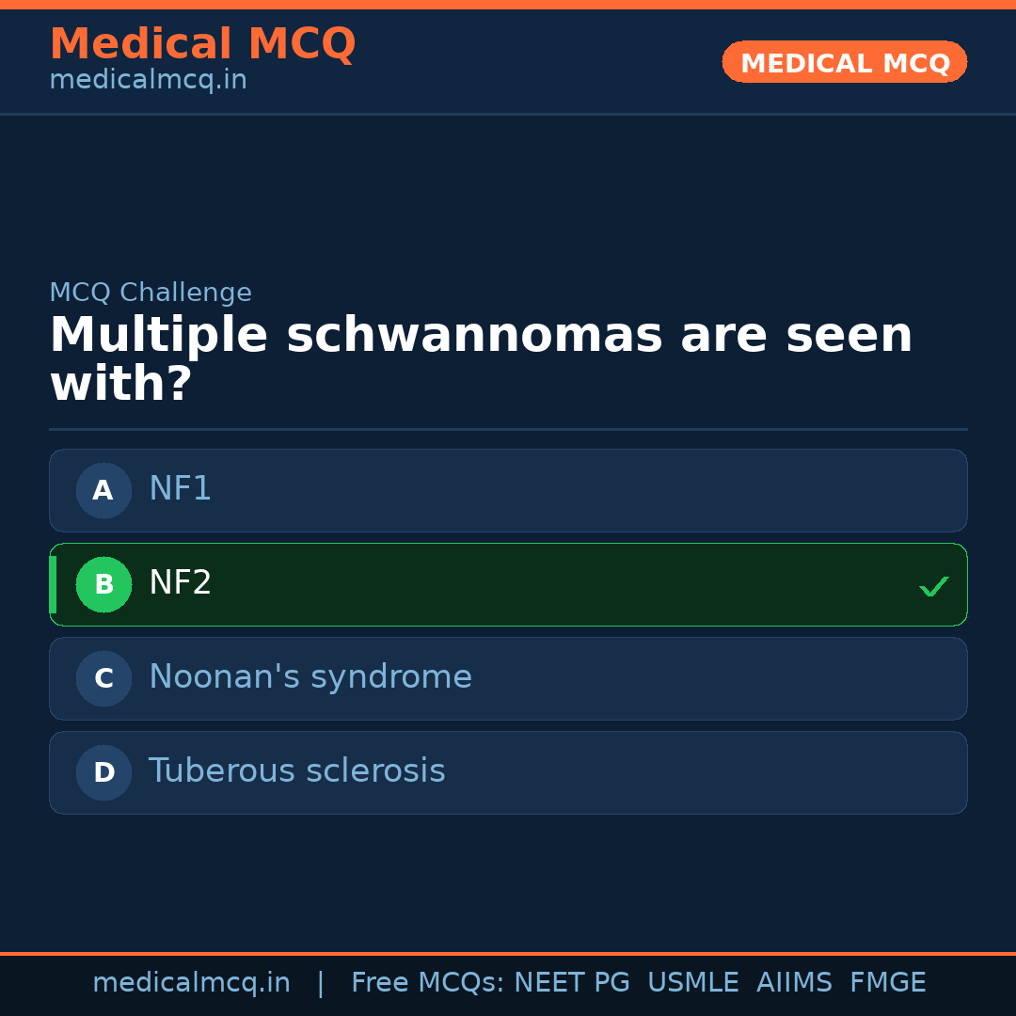Click the FMGE footer label
Screen dimensions: 1016x1016
tap(888, 983)
